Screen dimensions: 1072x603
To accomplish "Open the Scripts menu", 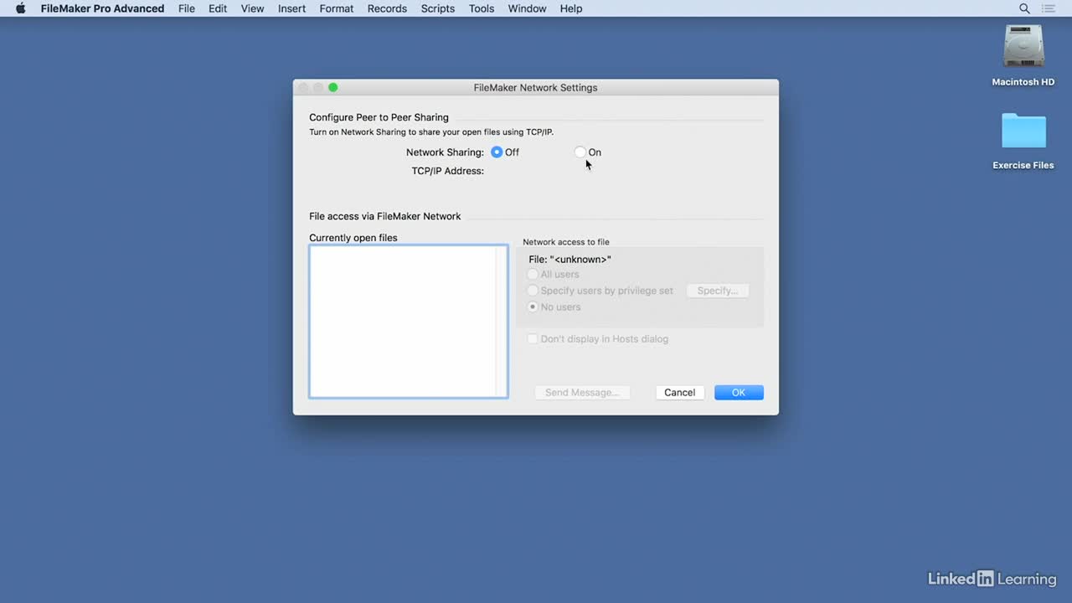I will (x=438, y=8).
